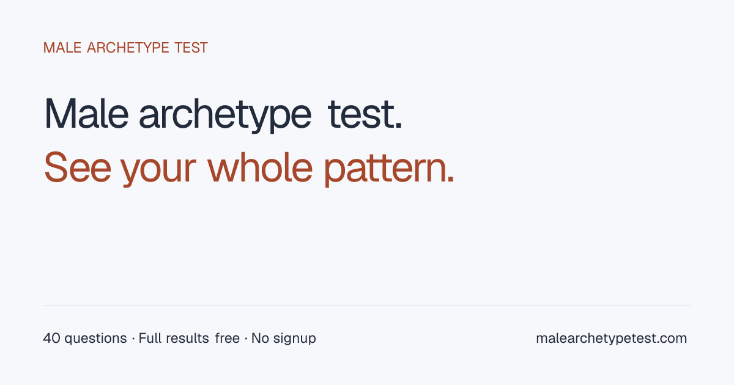Click the word 'TEST' in the top label
The width and height of the screenshot is (734, 385).
pos(191,48)
